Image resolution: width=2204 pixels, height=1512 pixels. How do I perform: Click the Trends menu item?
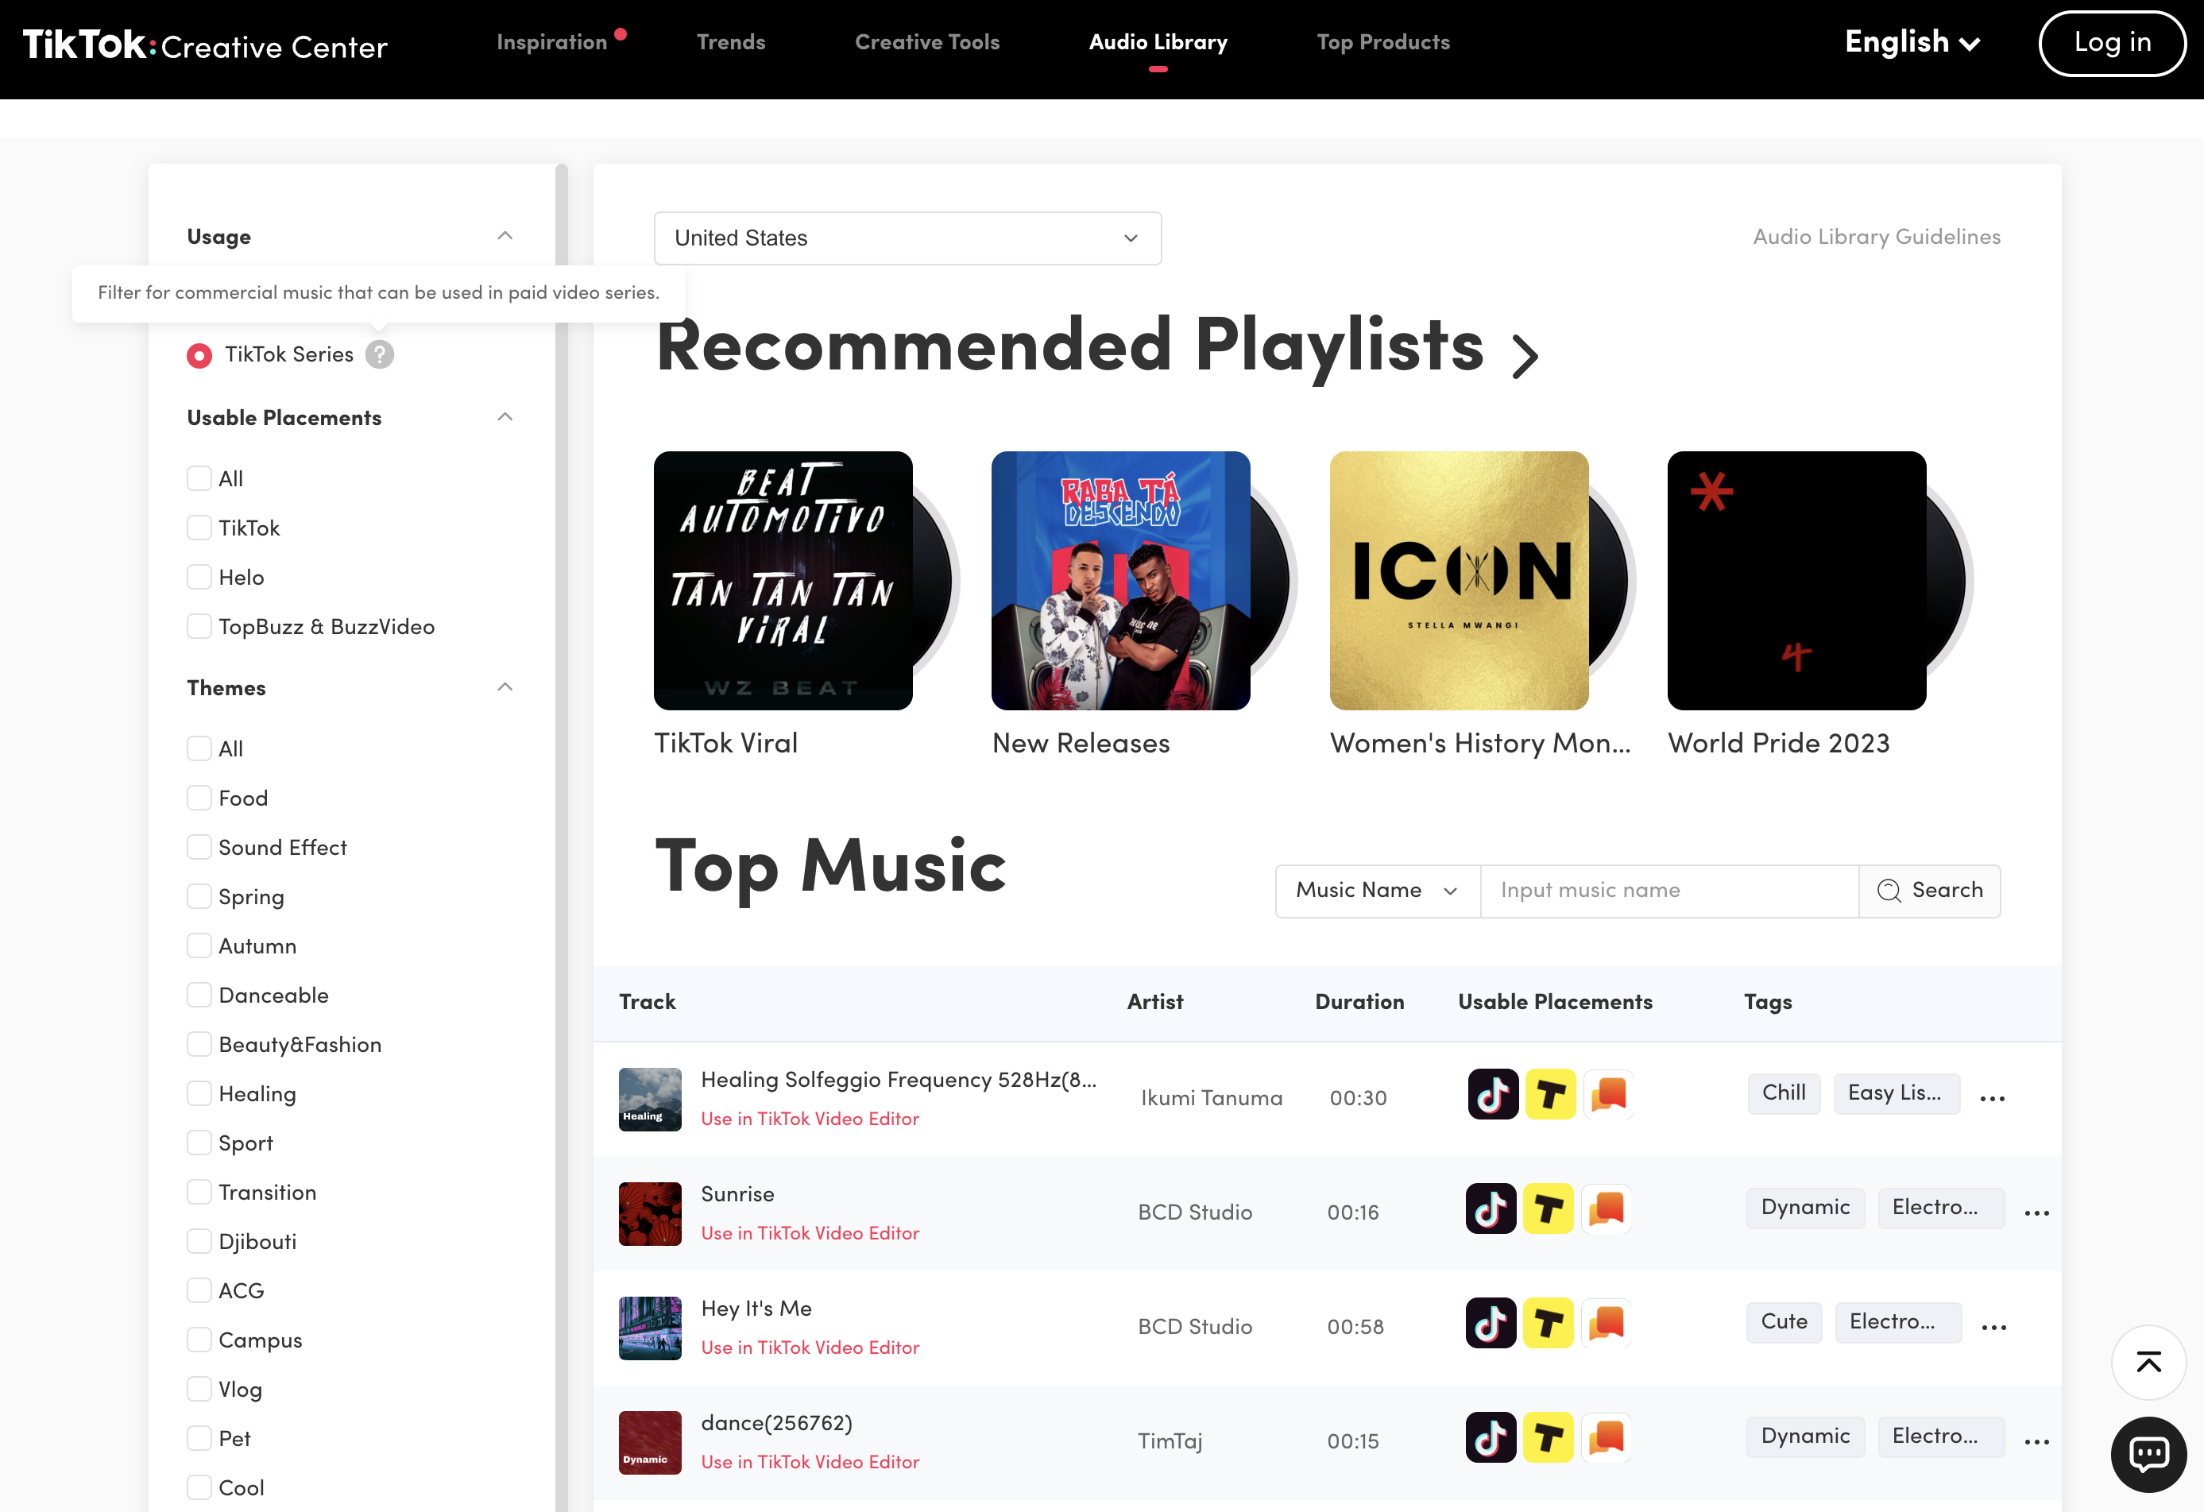coord(729,42)
